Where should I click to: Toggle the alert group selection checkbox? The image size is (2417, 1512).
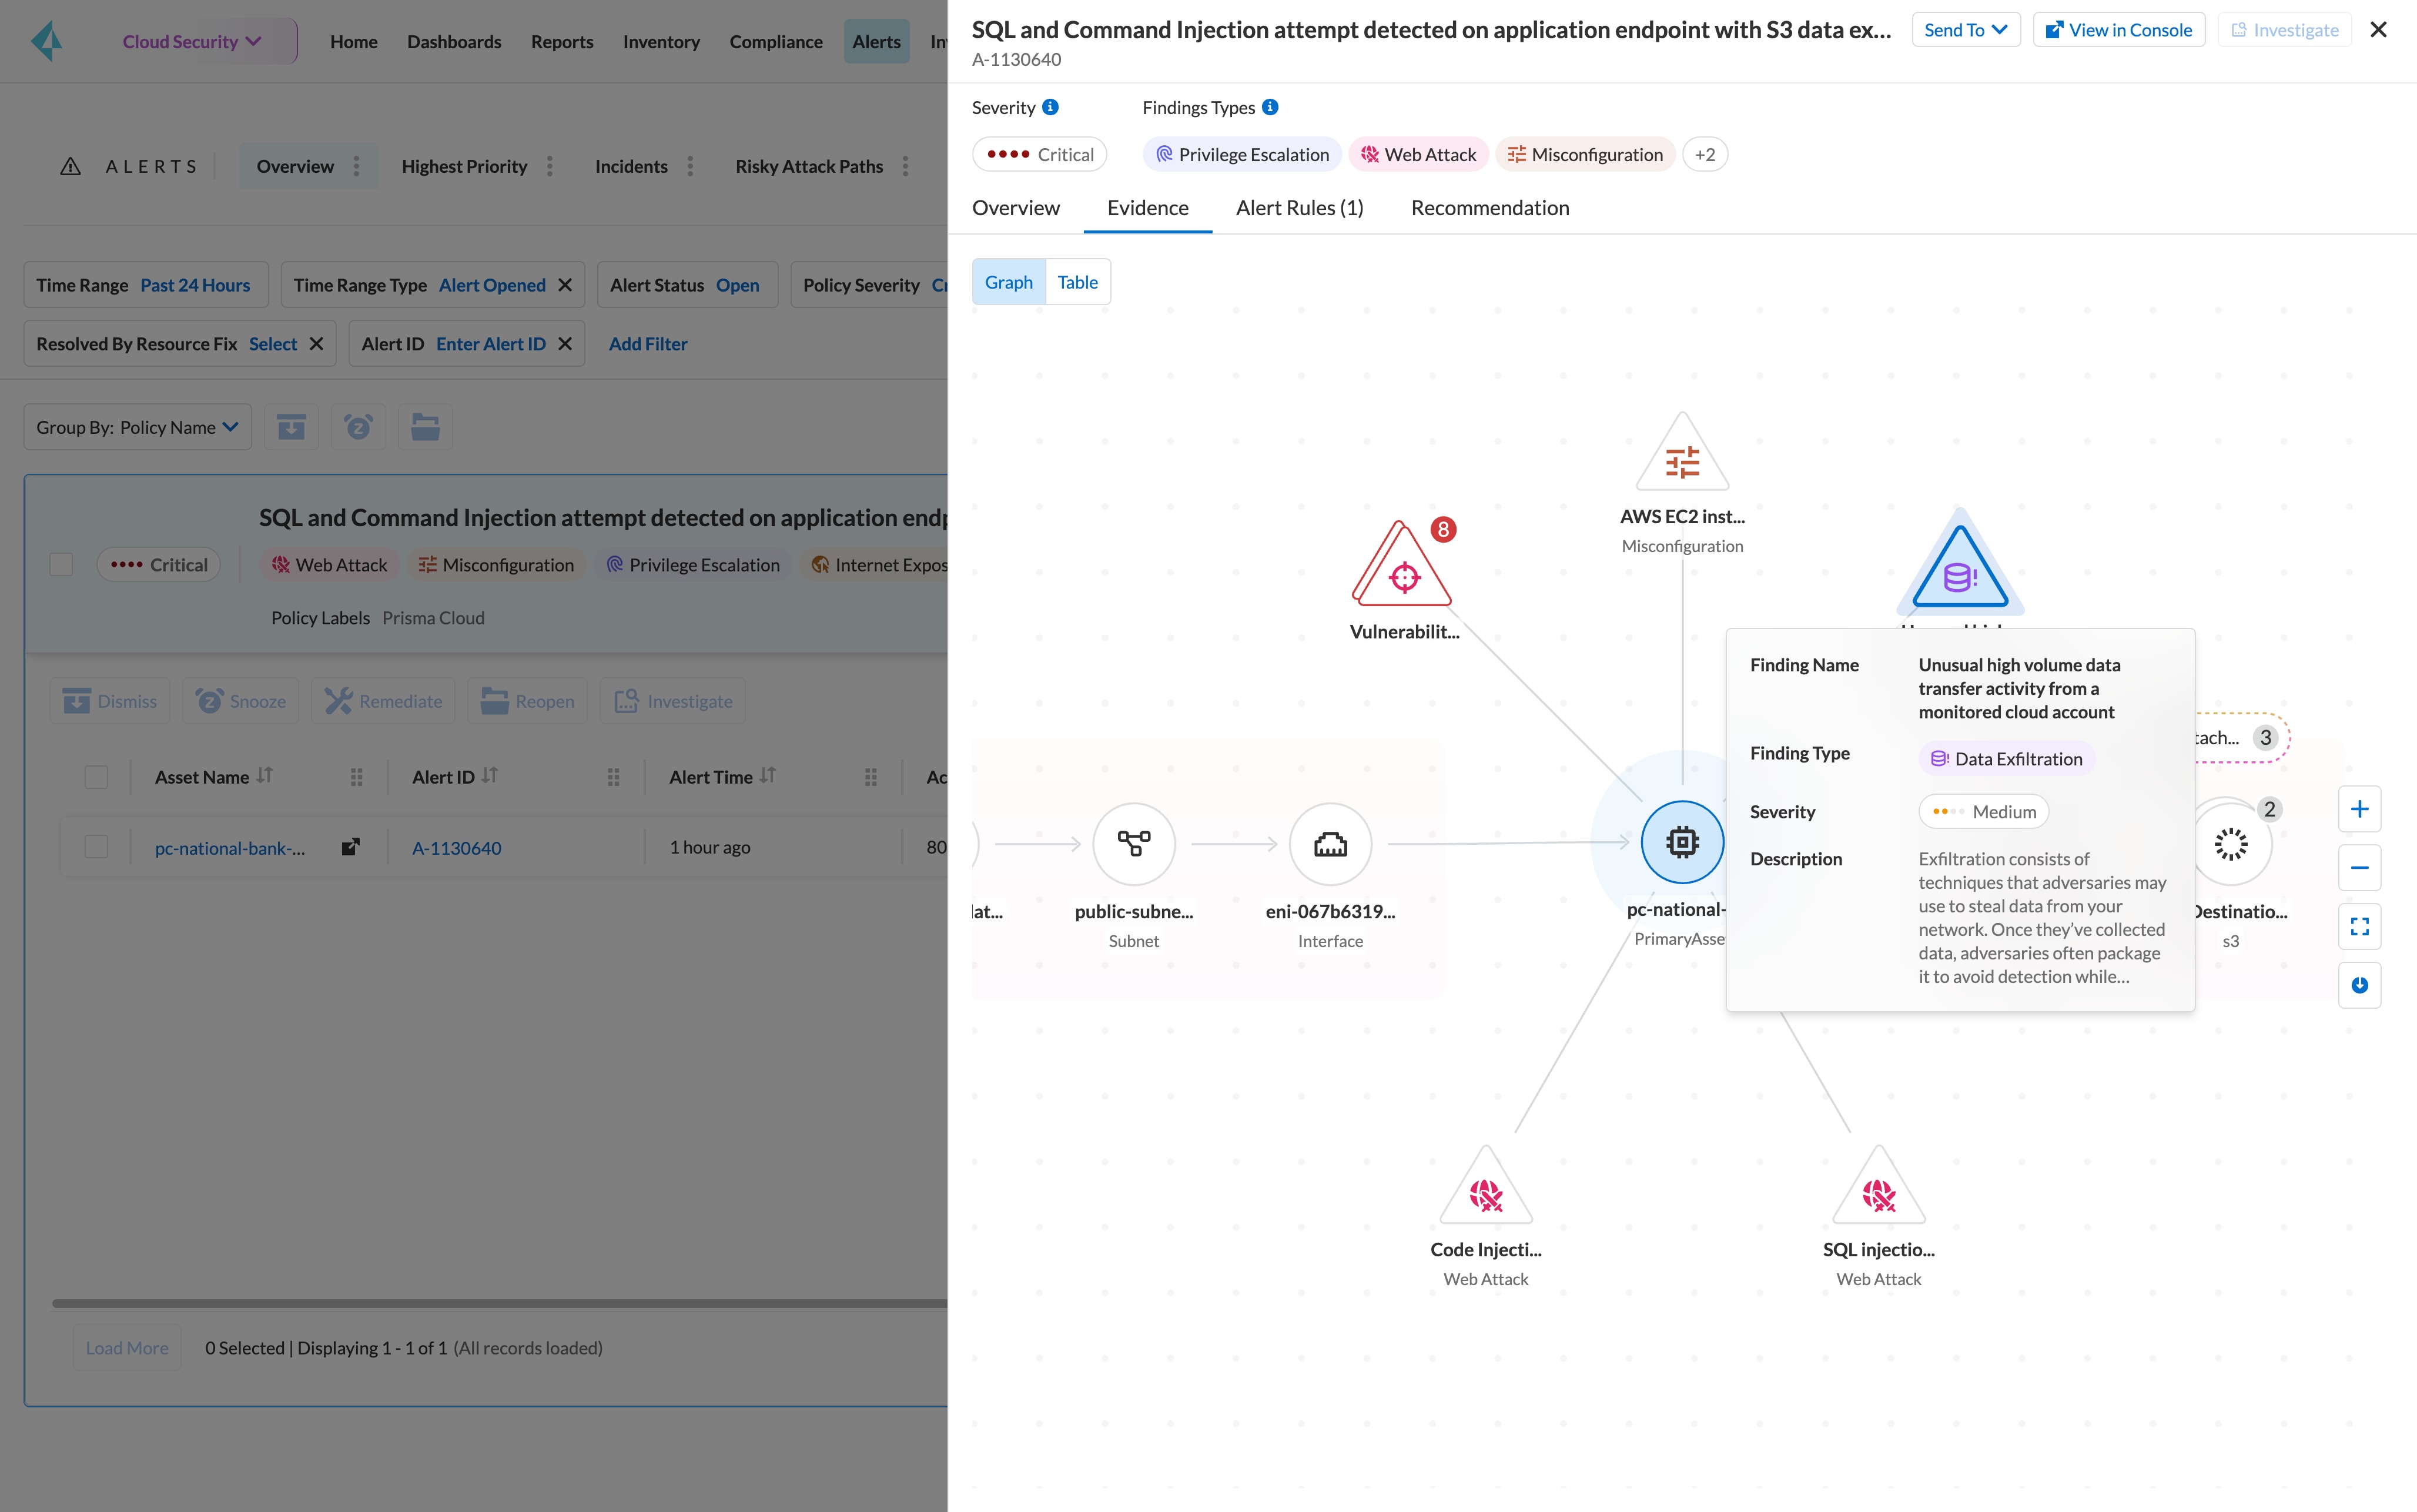pos(60,564)
